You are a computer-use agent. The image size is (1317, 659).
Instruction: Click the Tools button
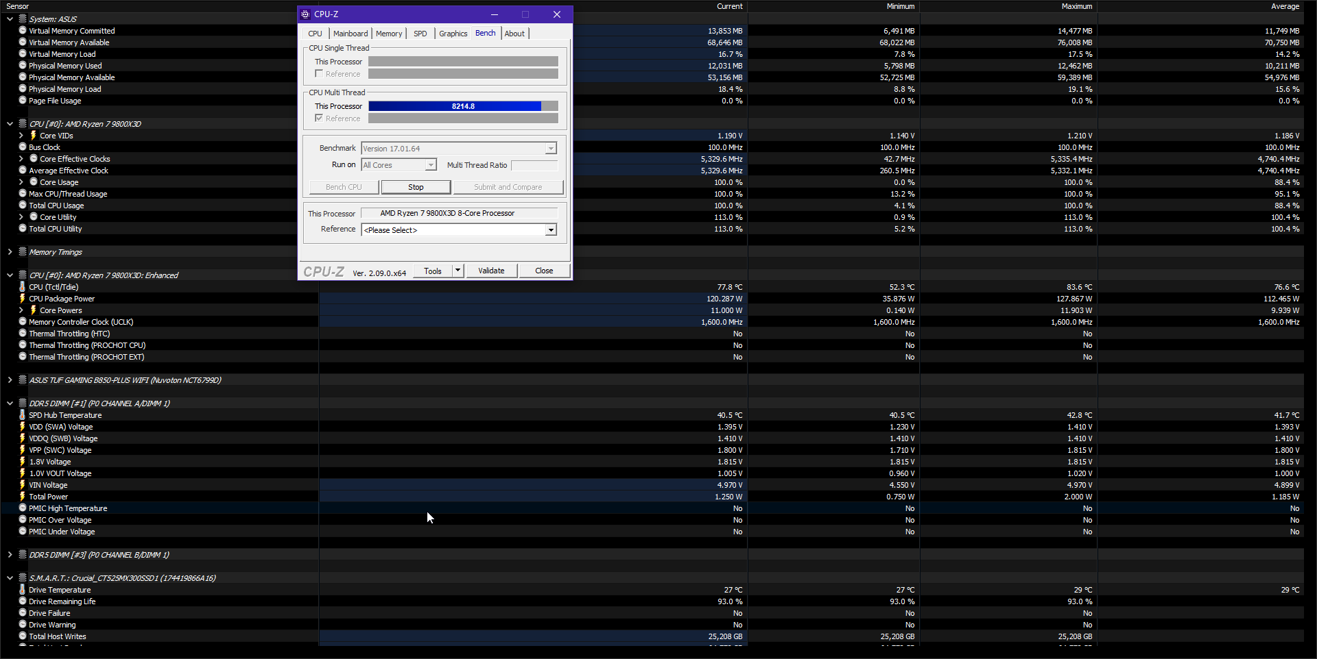pyautogui.click(x=433, y=271)
